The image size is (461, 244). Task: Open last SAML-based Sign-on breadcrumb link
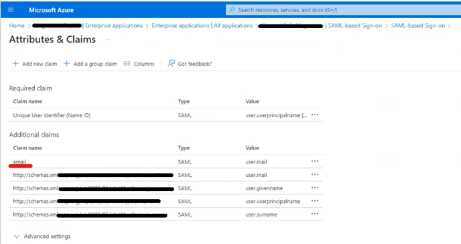(x=418, y=25)
